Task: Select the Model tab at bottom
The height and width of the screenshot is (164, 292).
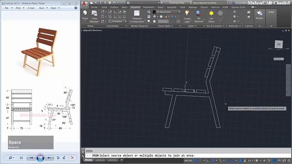Action: pos(89,160)
